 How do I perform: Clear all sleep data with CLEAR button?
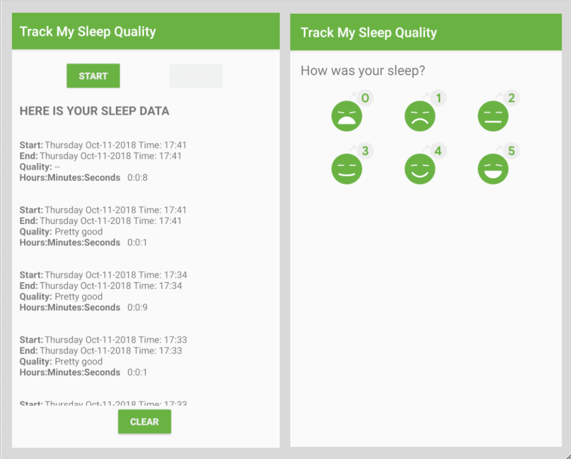(x=144, y=422)
